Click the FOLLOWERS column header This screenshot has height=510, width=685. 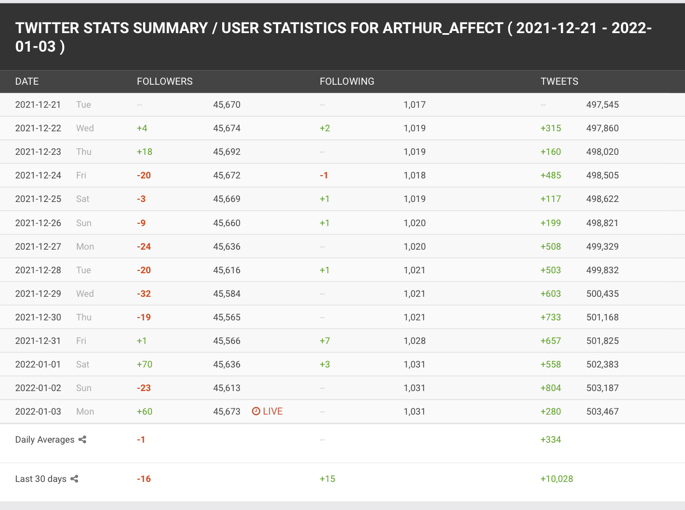click(x=165, y=81)
